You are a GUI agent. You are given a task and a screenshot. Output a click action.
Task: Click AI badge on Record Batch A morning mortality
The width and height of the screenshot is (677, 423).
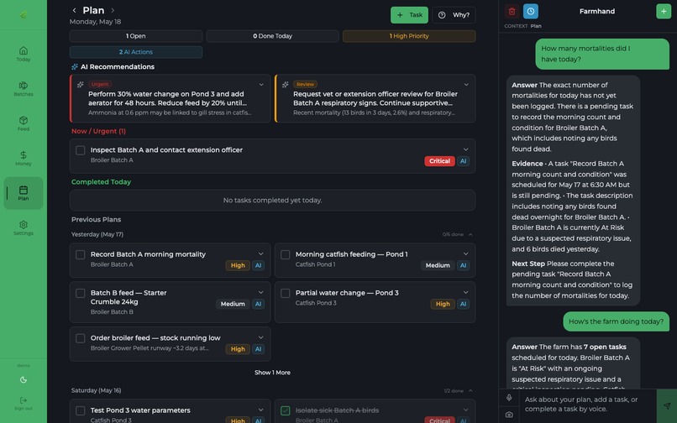[258, 265]
